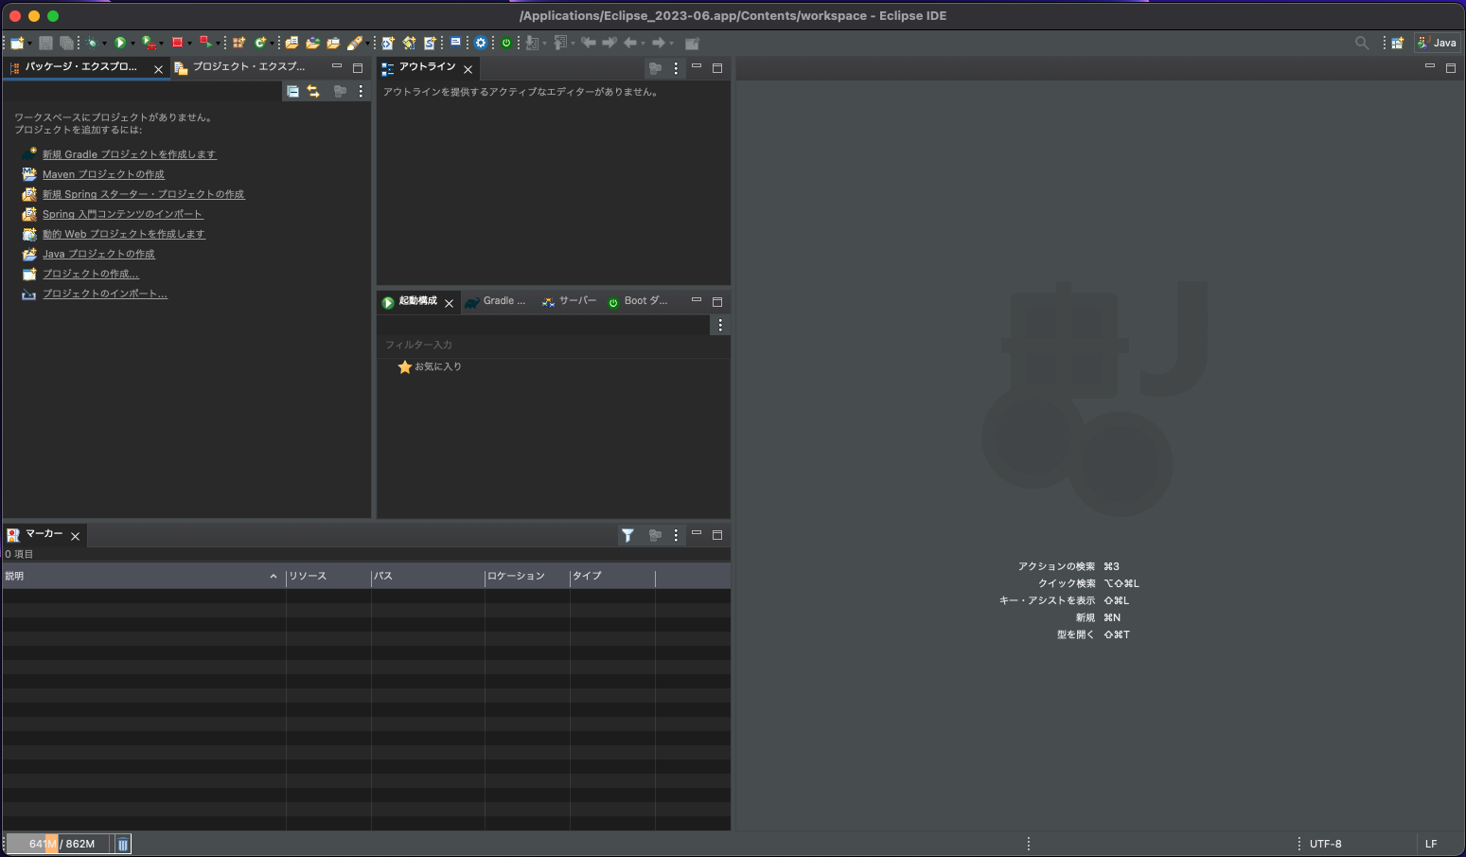1466x857 pixels.
Task: Open Package Explorer view menu (three dots)
Action: [x=361, y=92]
